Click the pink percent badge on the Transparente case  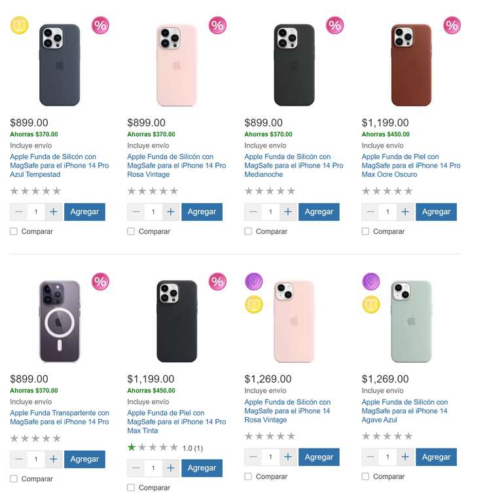tap(100, 282)
